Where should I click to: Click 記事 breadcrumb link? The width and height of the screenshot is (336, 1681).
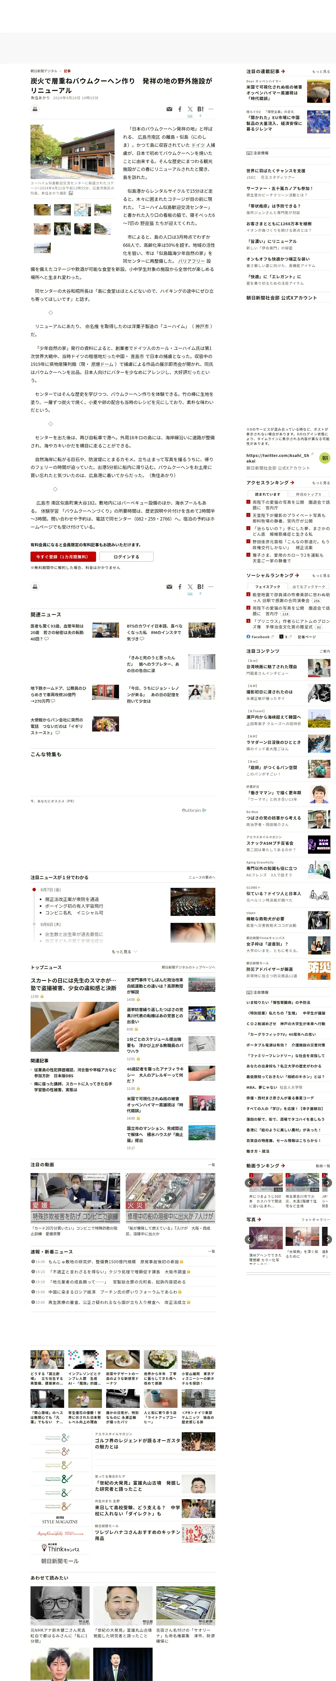pyautogui.click(x=67, y=71)
